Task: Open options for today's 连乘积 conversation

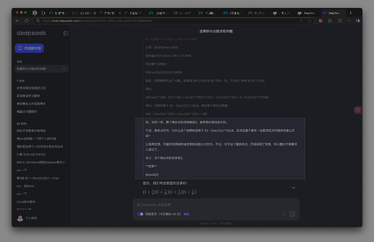Action: click(x=64, y=69)
